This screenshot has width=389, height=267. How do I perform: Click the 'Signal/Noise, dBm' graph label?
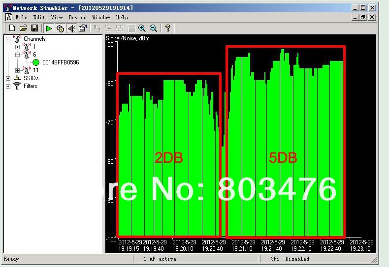click(128, 38)
